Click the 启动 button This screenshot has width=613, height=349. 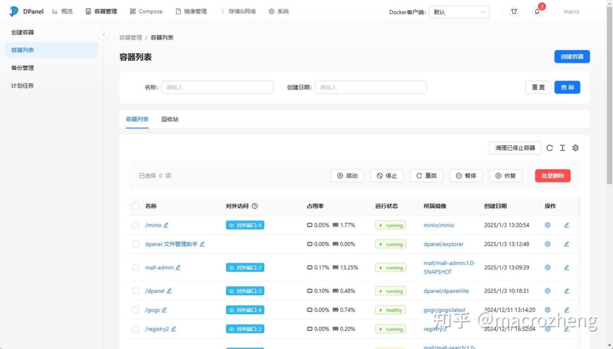(x=347, y=176)
